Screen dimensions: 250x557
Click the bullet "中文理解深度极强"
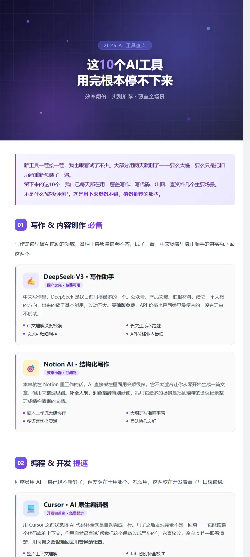44,326
